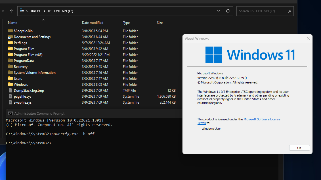Click the 262,144 KB size value
The width and height of the screenshot is (321, 180).
[x=168, y=102]
